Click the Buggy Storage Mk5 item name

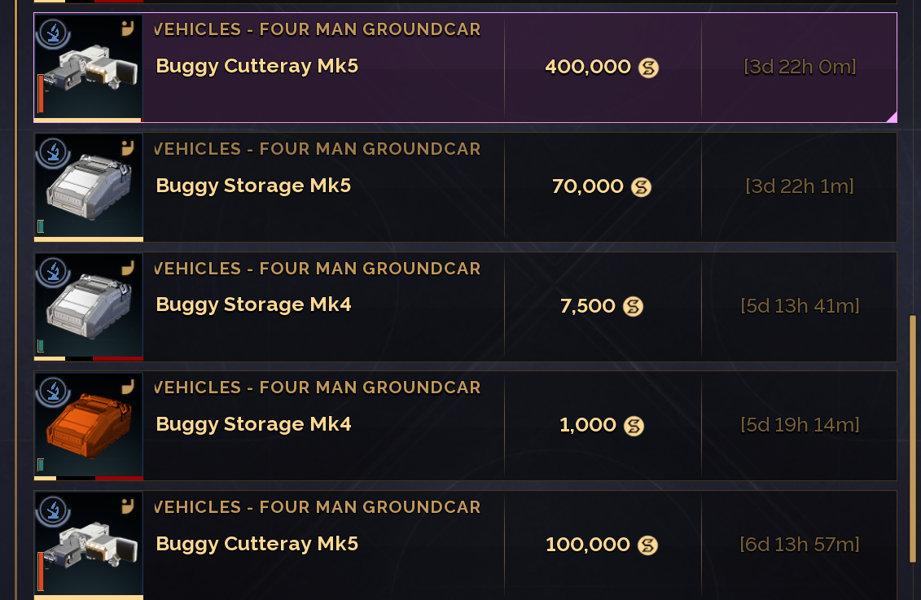pyautogui.click(x=253, y=186)
